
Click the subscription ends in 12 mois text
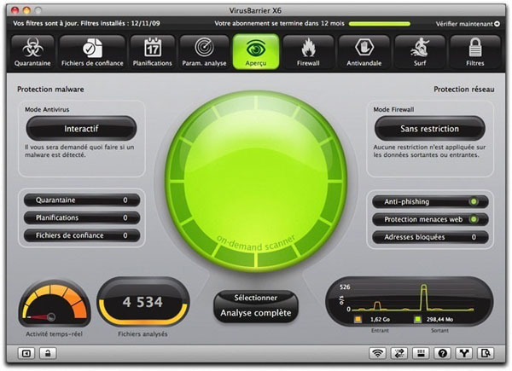click(280, 24)
